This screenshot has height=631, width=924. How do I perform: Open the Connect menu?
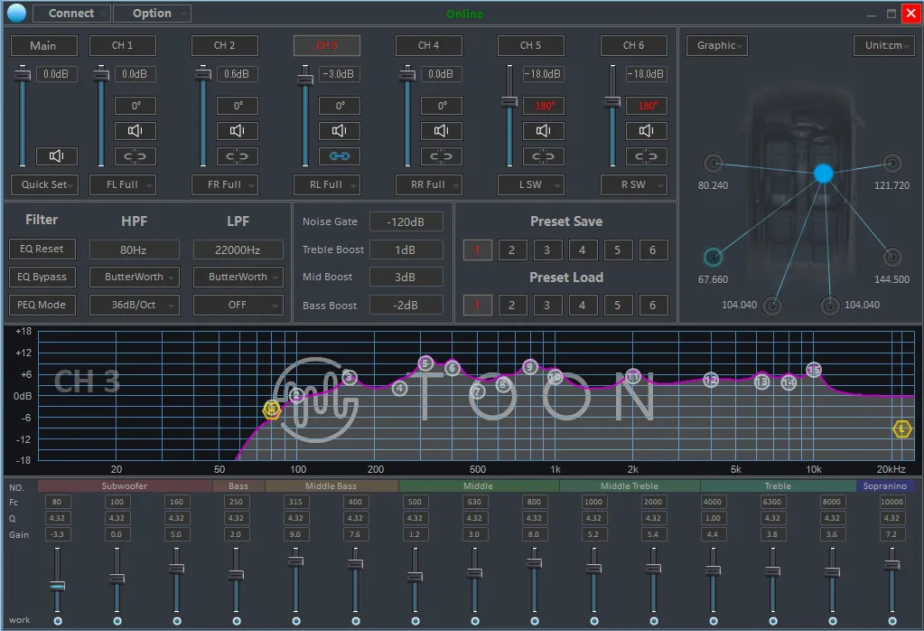pyautogui.click(x=72, y=14)
